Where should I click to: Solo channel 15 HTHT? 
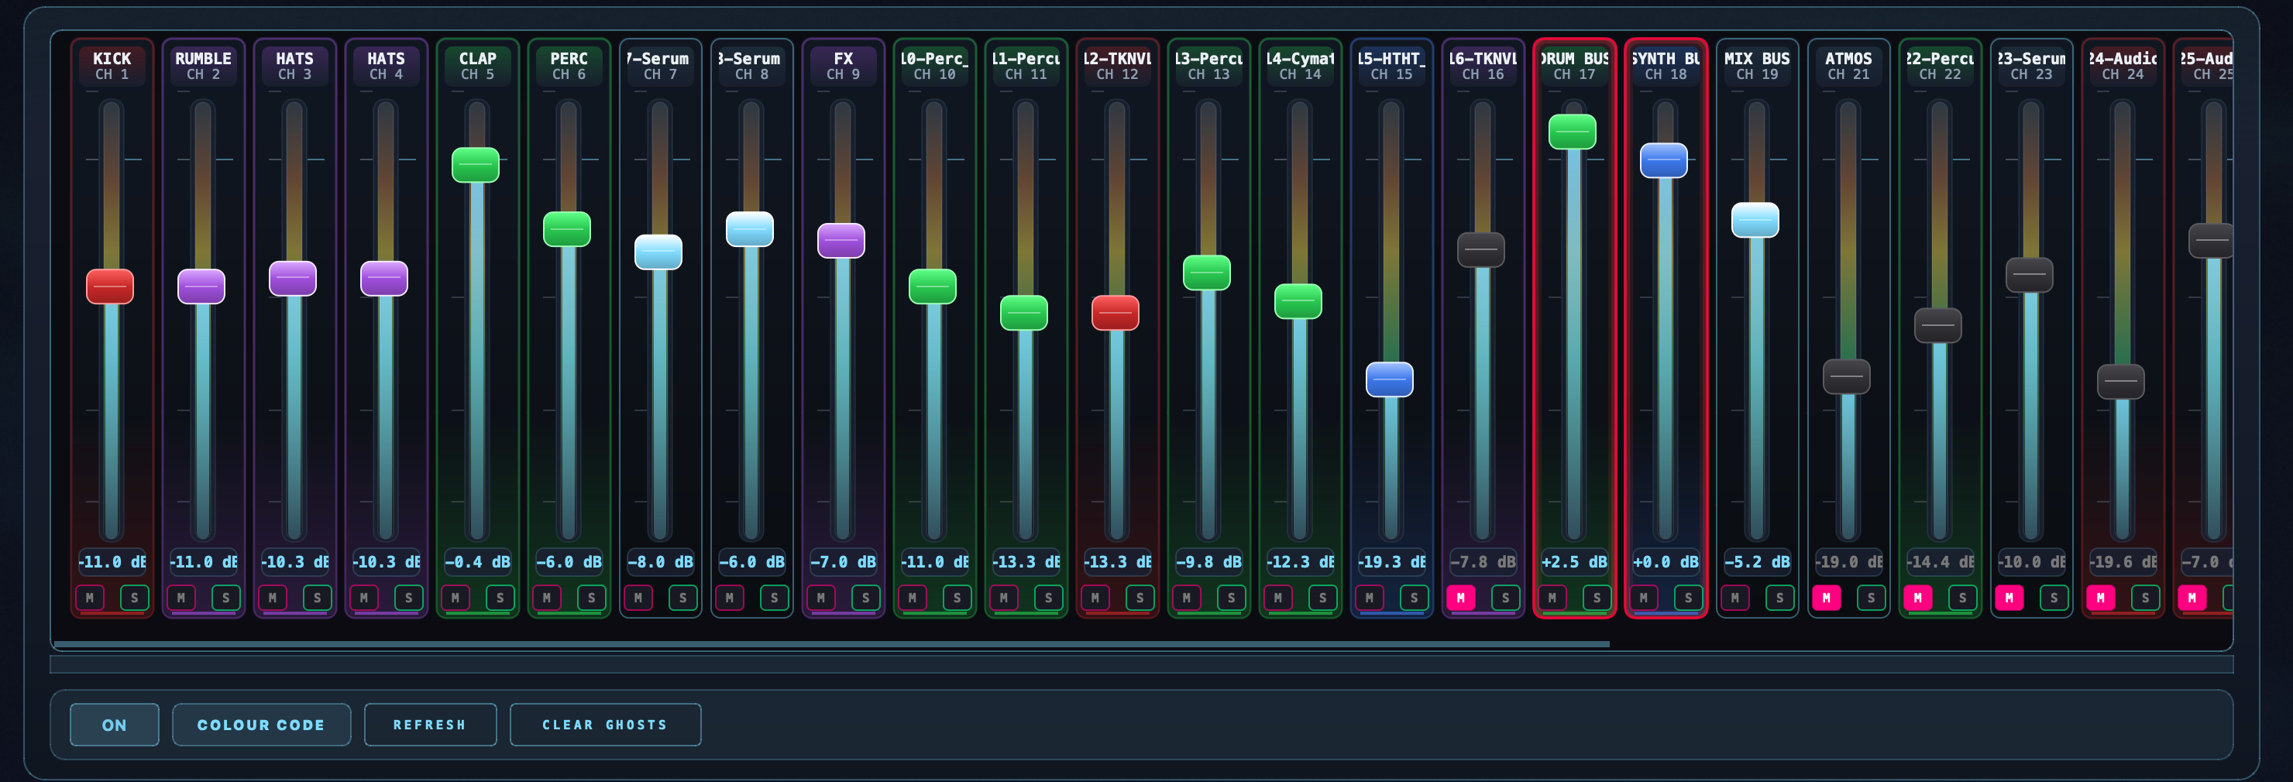(1415, 598)
